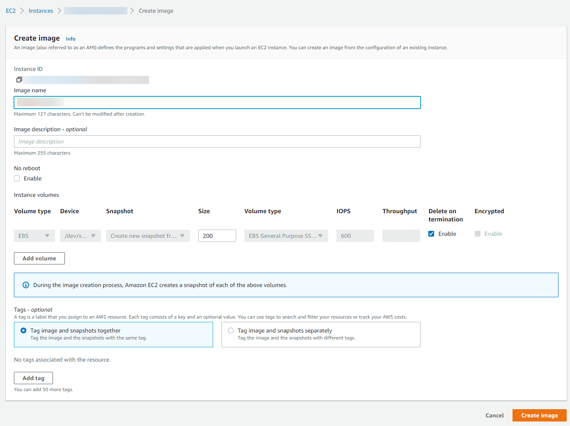The image size is (570, 426).
Task: Focus the Image description field
Action: 217,141
